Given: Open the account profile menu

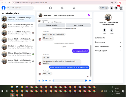Looking at the screenshot, I should tap(121, 8).
